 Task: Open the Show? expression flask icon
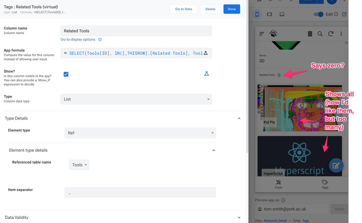tap(207, 74)
